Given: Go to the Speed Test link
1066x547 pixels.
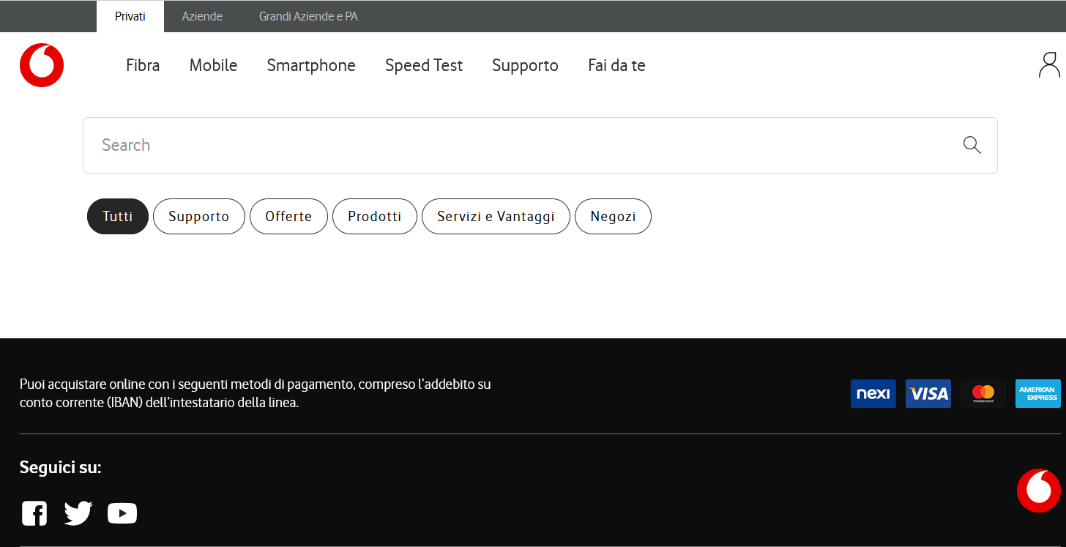Looking at the screenshot, I should point(424,65).
